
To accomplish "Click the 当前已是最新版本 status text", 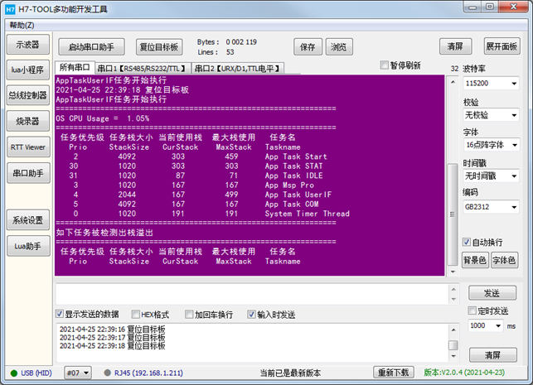I will 290,373.
